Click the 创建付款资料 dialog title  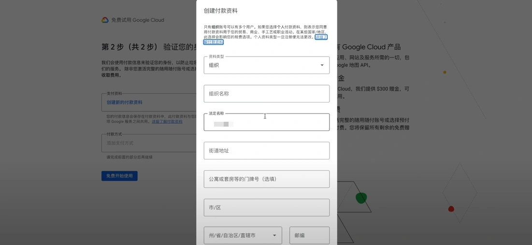220,11
